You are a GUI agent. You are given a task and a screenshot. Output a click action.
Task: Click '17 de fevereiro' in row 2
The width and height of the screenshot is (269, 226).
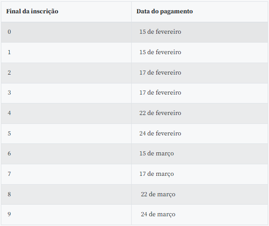tap(160, 73)
